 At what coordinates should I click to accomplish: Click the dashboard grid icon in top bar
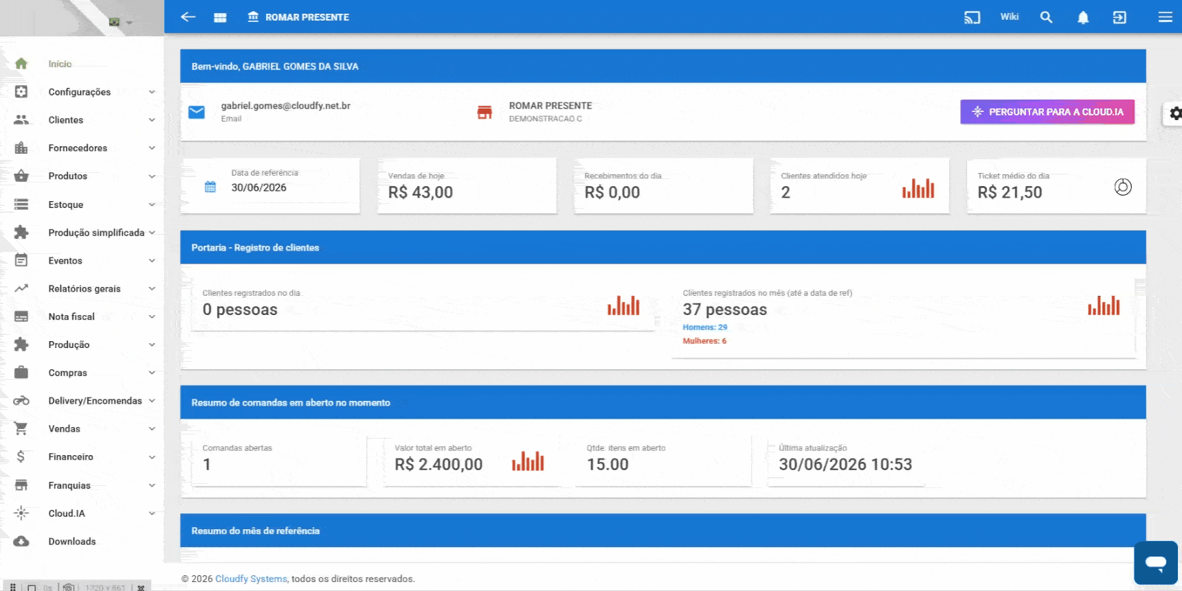coord(220,17)
